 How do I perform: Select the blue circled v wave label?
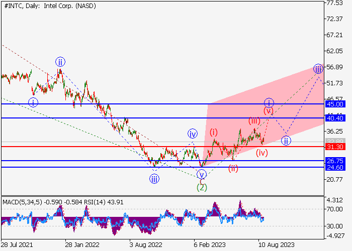click(202, 174)
